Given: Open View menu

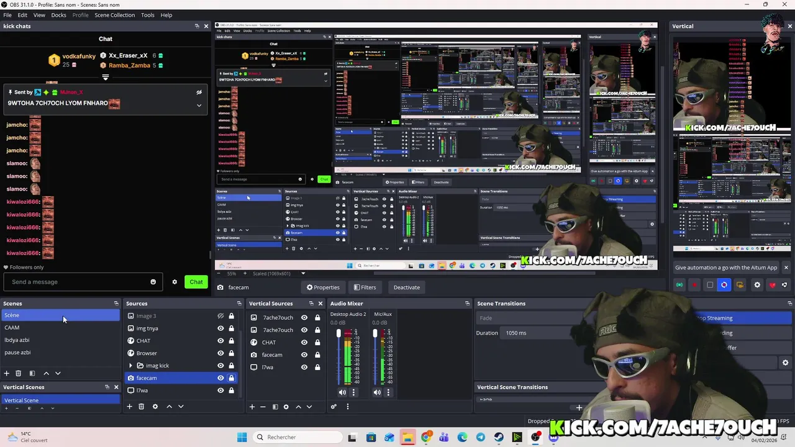Looking at the screenshot, I should tap(39, 15).
